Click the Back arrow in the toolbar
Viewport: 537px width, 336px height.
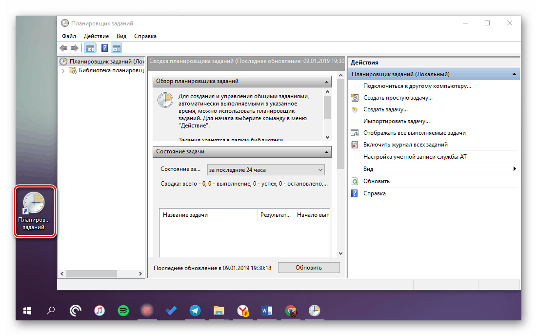pos(63,48)
